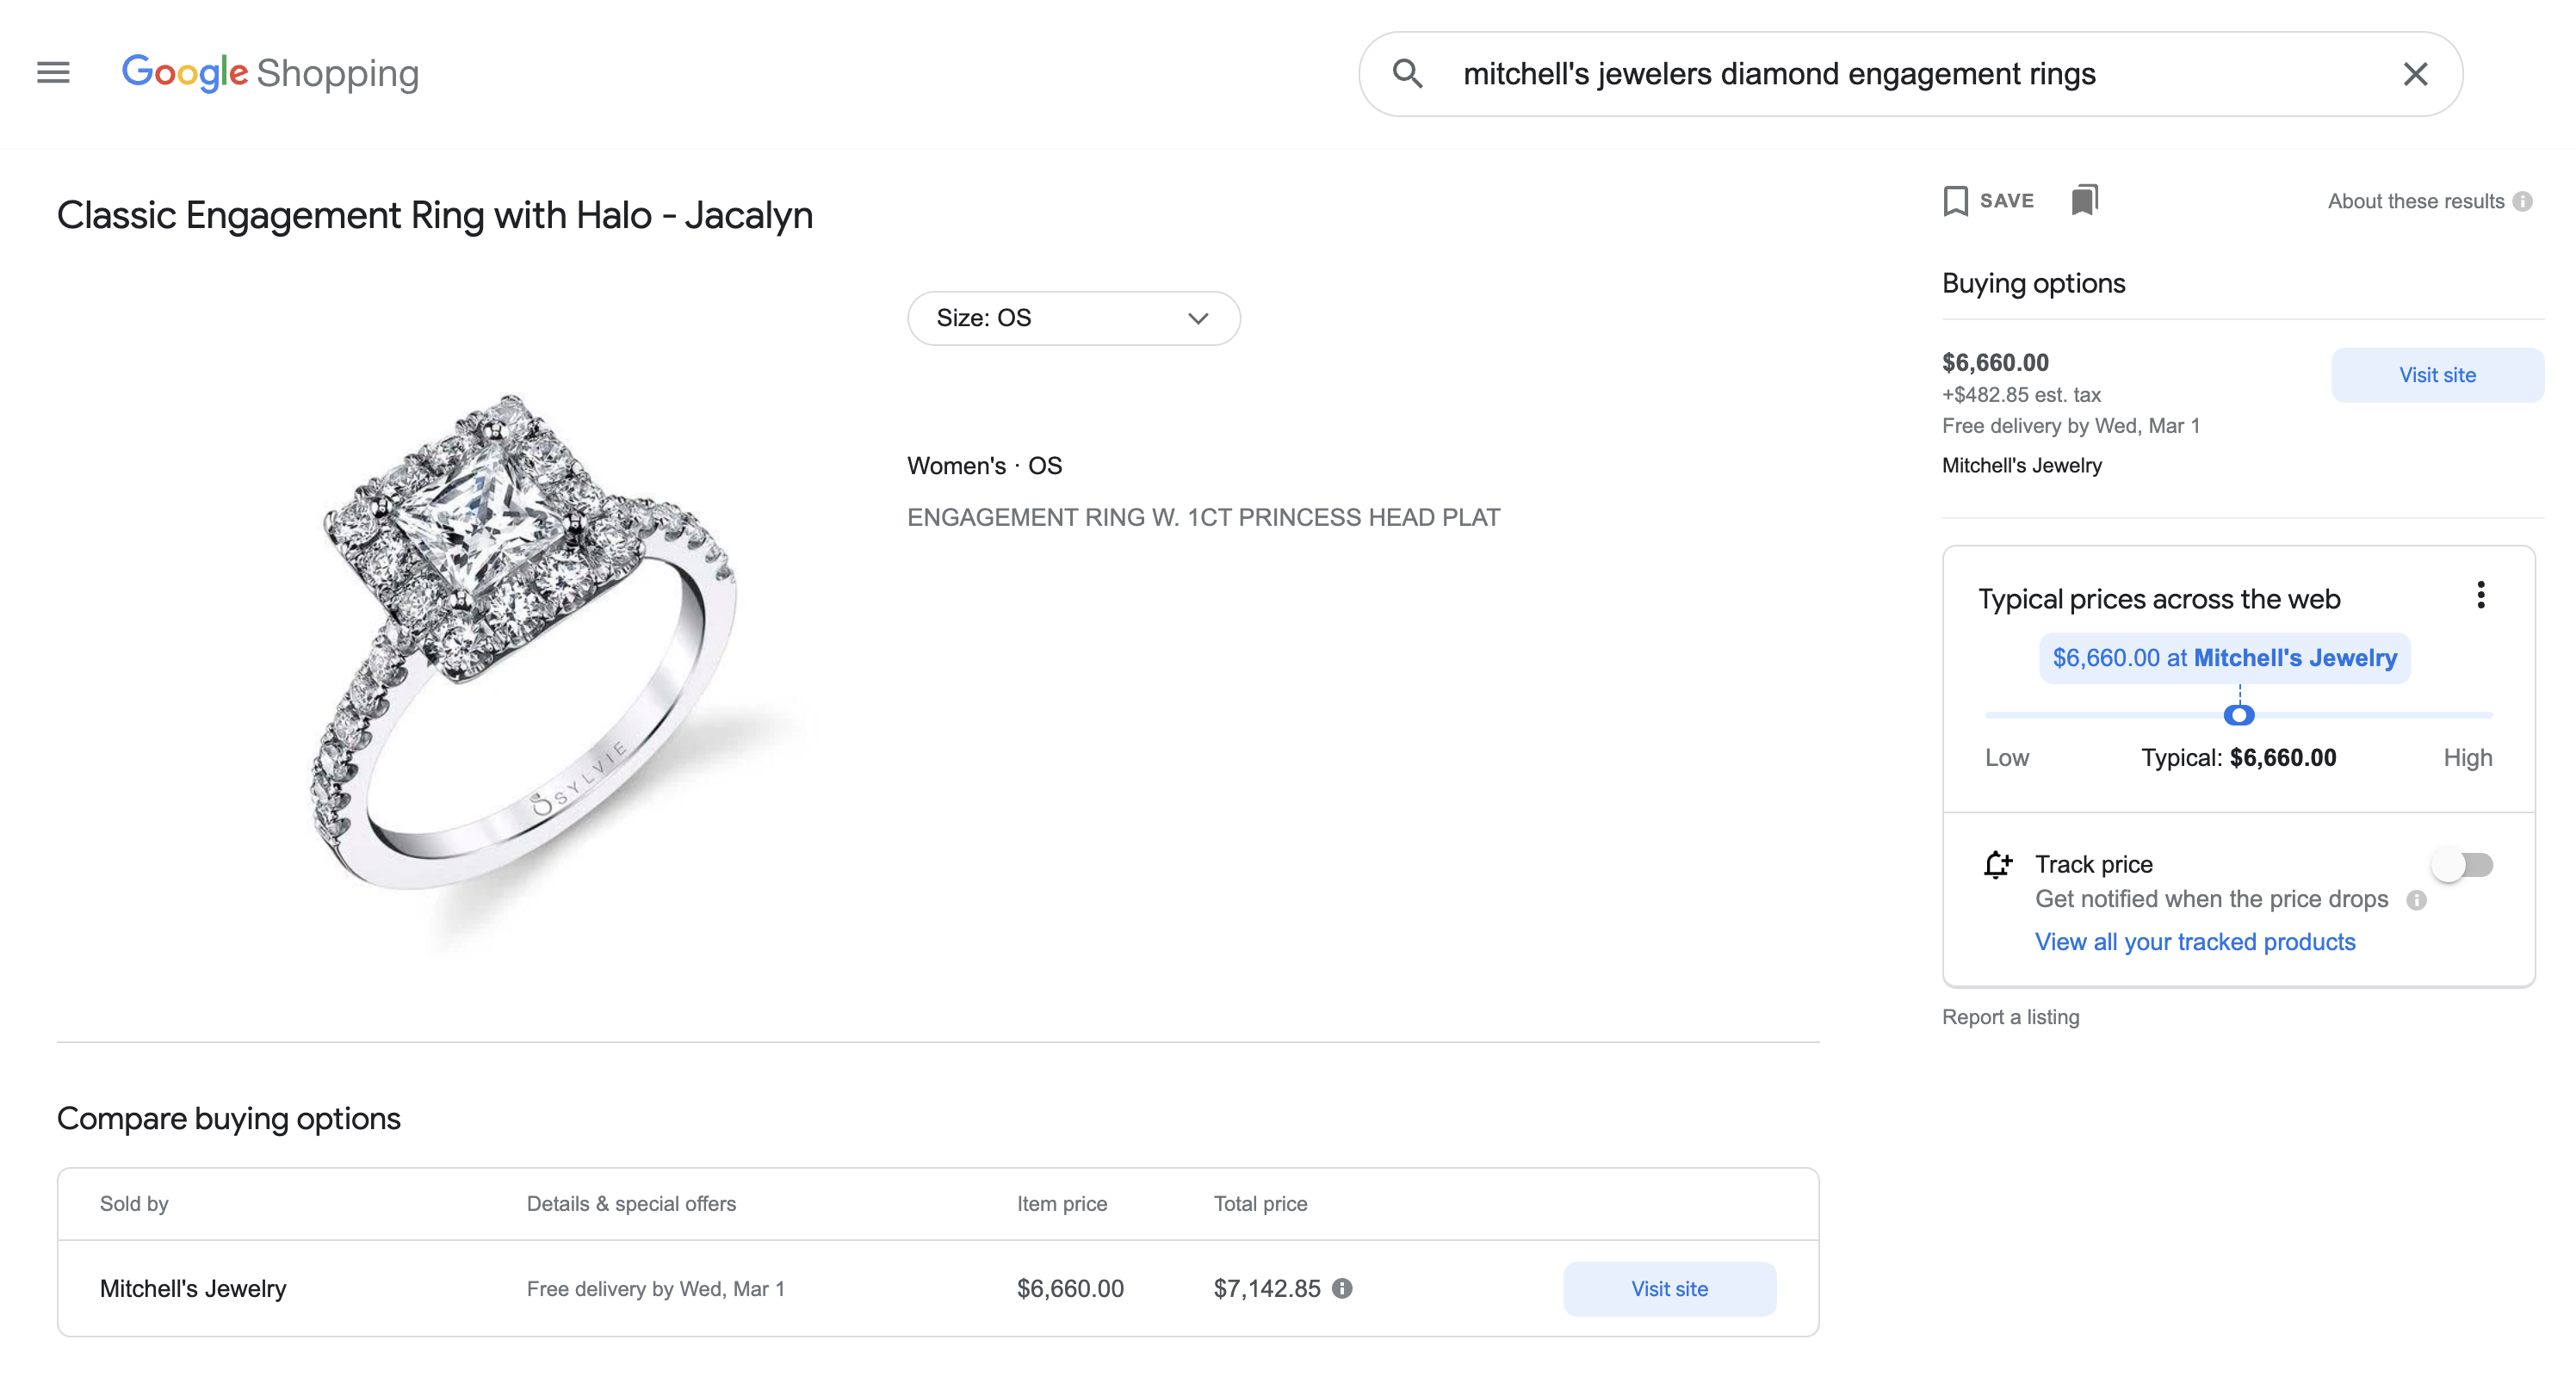Clear the search query with X
2576x1377 pixels.
(2415, 74)
